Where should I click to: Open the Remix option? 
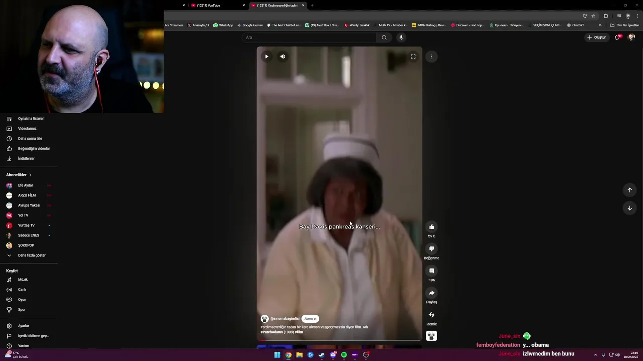tap(432, 315)
